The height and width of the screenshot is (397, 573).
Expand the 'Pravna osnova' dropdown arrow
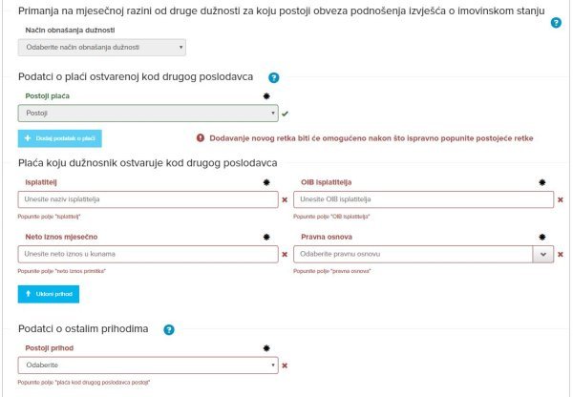click(542, 255)
